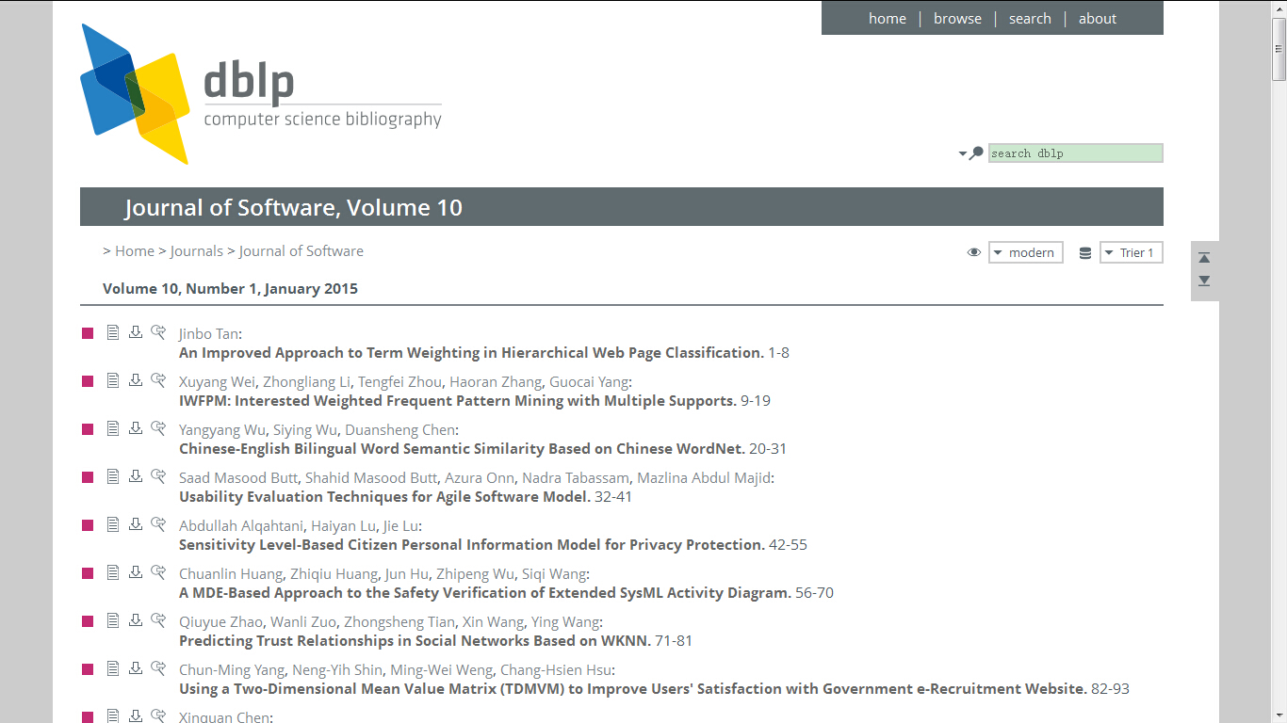The image size is (1287, 723).
Task: Open electronic edition icon for Saad Masood Butt entry
Action: point(113,475)
